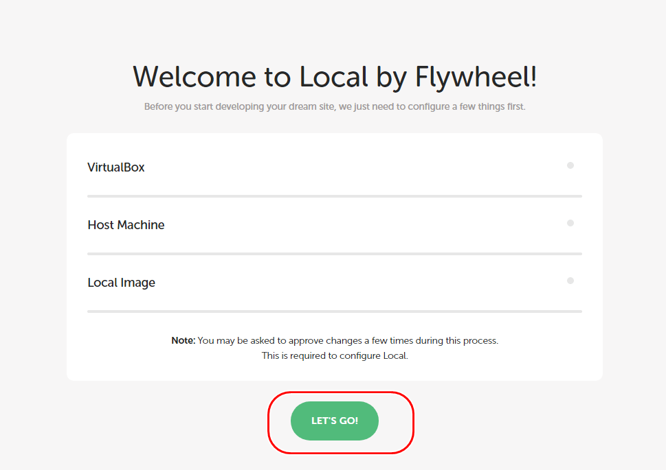Click the Host Machine status dot indicator
This screenshot has height=470, width=666.
570,223
